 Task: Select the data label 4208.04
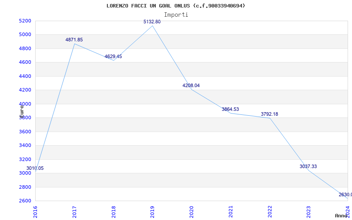click(x=191, y=85)
